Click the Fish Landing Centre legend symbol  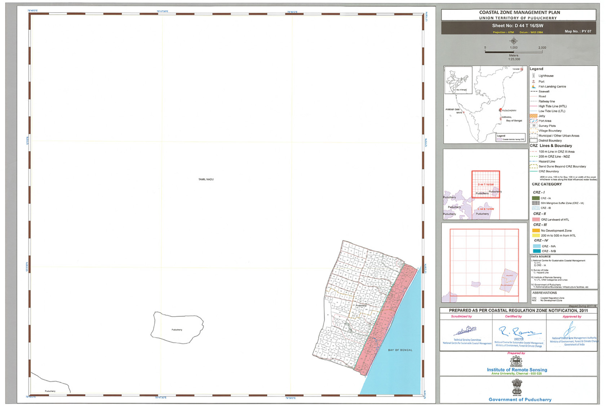pos(534,86)
